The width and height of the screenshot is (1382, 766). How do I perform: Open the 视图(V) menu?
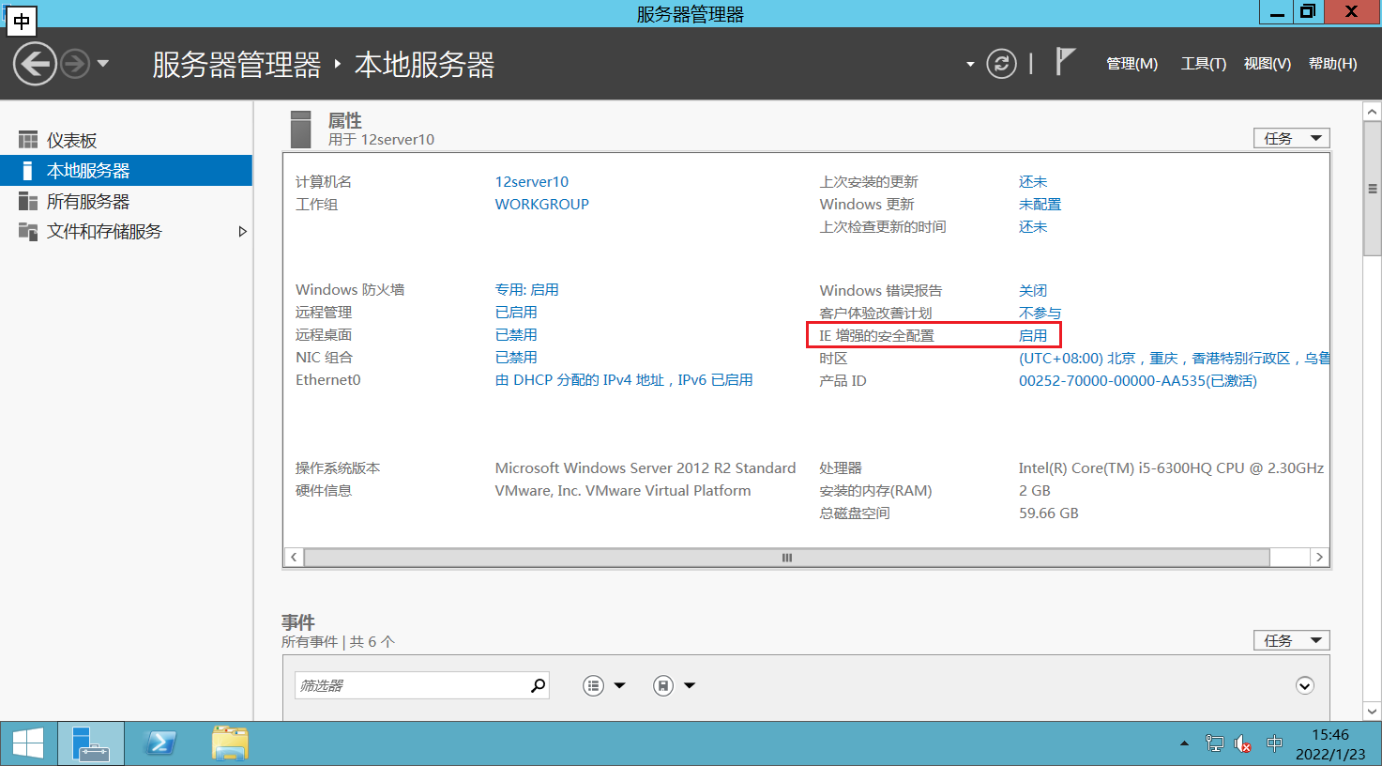[x=1268, y=64]
